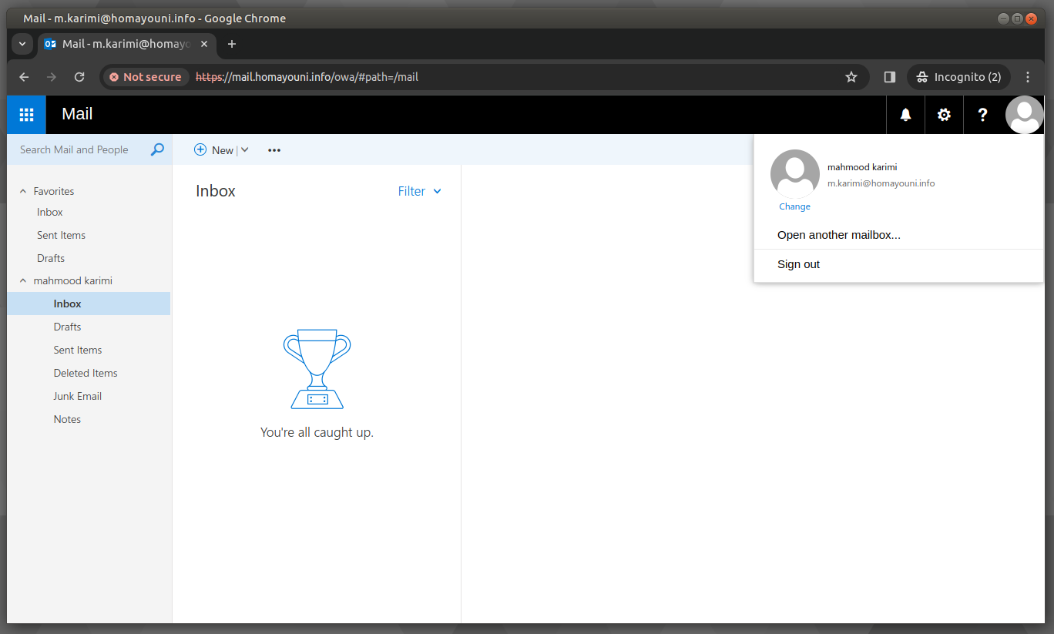Screen dimensions: 1054x634
Task: Open the Incognito indicator
Action: (x=958, y=77)
